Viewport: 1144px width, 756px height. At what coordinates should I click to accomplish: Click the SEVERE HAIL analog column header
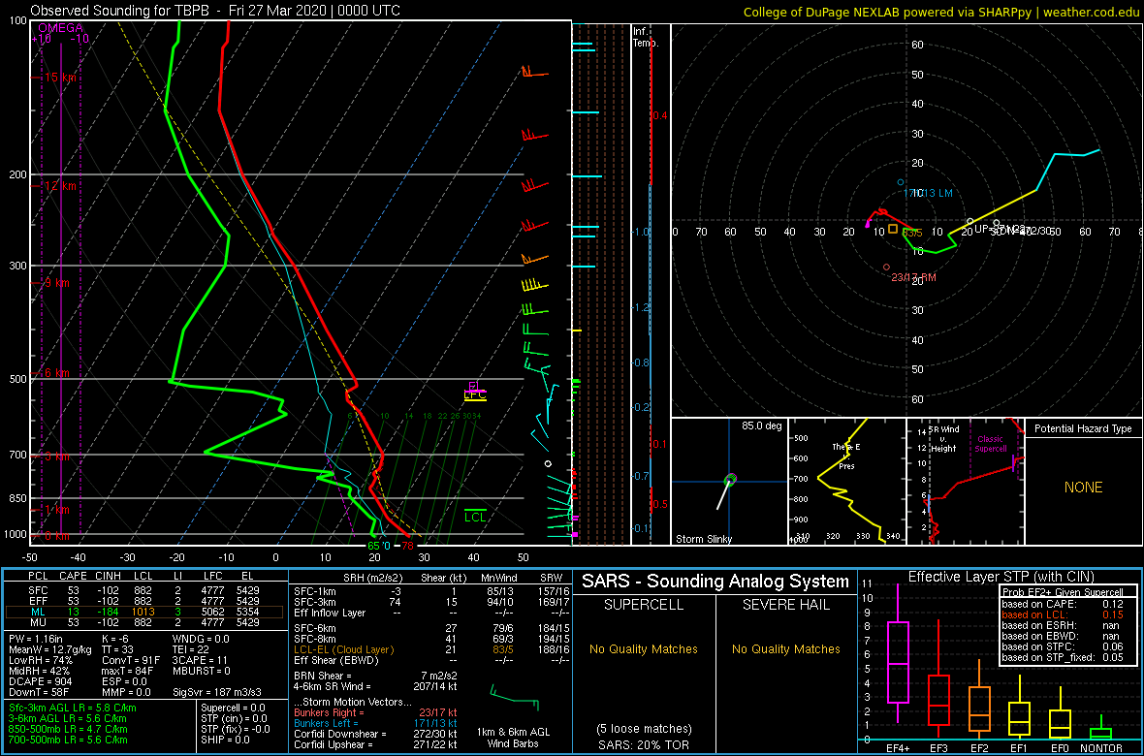786,607
